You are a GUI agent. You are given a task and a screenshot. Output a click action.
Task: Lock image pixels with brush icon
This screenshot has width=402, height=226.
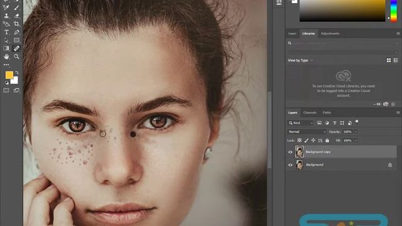coord(307,141)
